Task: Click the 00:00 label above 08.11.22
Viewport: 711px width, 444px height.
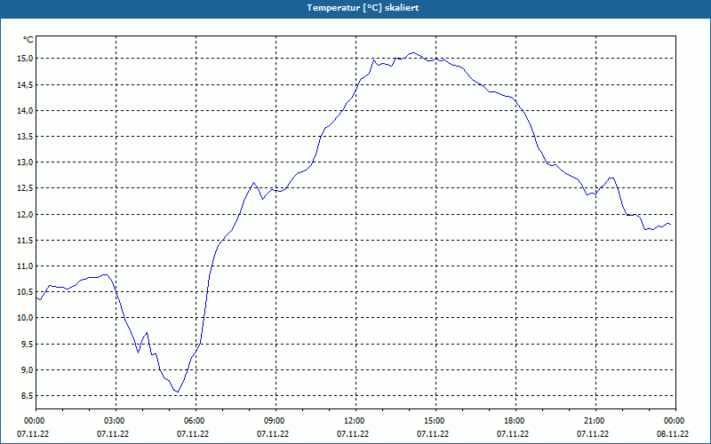Action: [675, 421]
